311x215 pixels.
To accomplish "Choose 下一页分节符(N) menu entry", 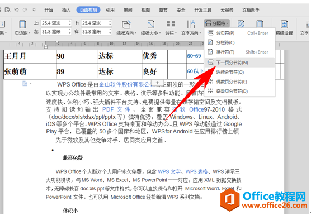I will coord(239,63).
